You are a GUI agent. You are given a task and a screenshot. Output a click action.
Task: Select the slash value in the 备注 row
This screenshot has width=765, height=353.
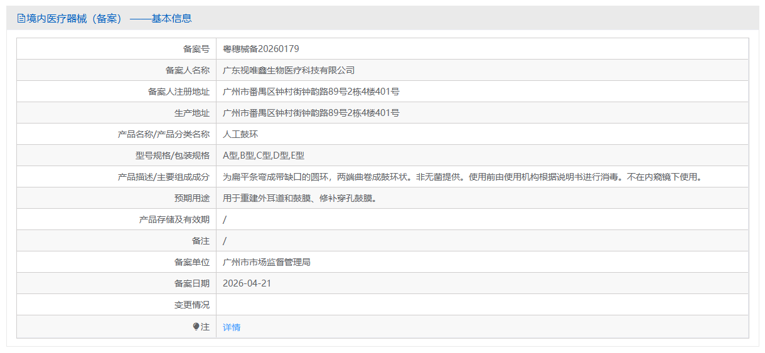coord(225,241)
